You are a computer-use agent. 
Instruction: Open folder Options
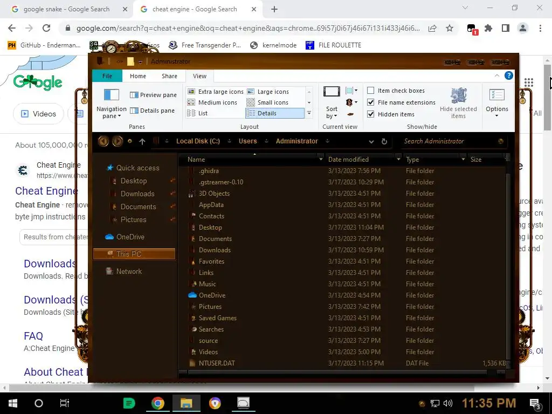pos(496,103)
